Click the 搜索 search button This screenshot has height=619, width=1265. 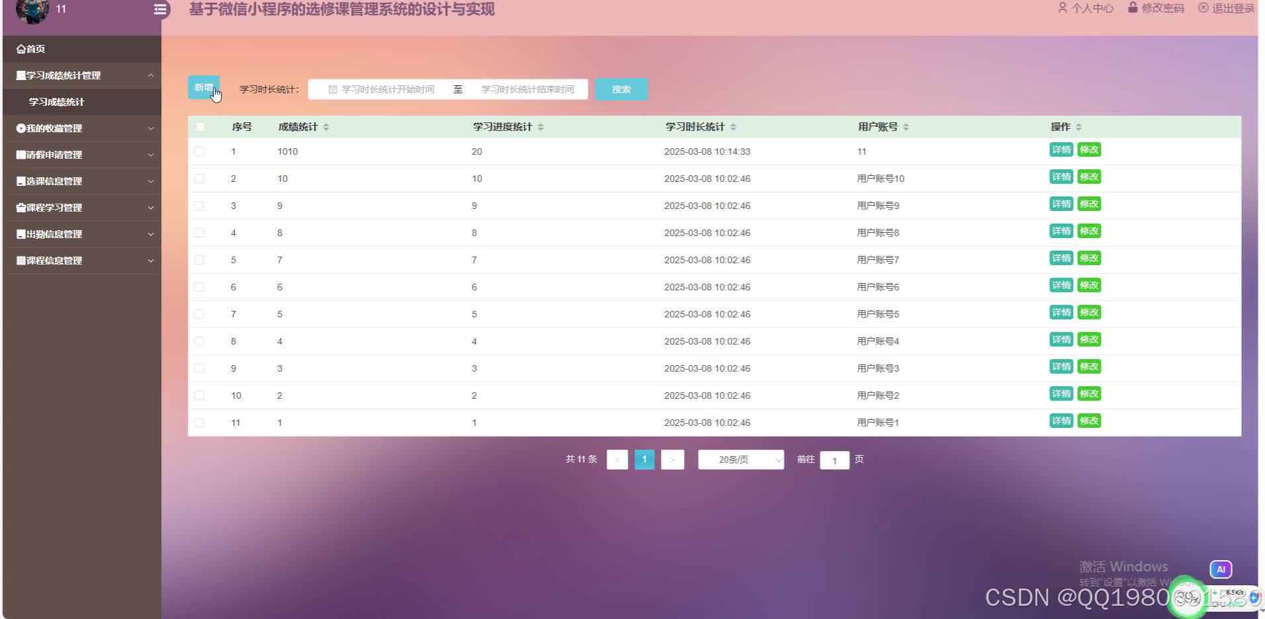point(621,89)
